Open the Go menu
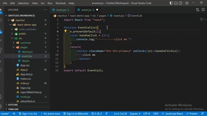The image size is (207, 116). pyautogui.click(x=42, y=3)
